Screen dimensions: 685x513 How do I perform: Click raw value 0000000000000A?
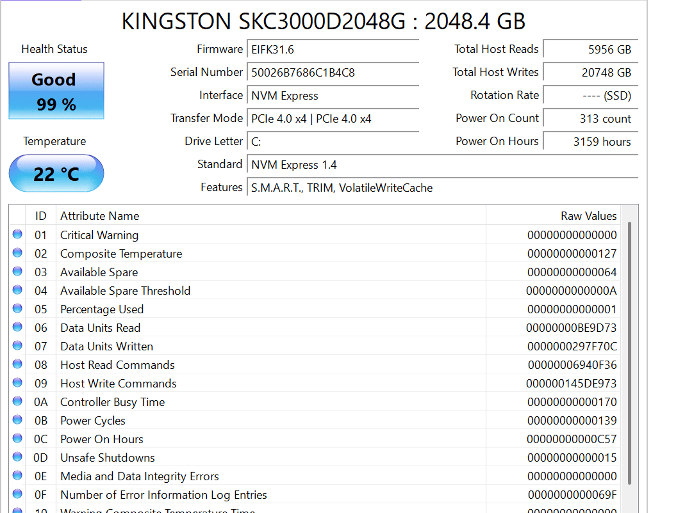[571, 291]
